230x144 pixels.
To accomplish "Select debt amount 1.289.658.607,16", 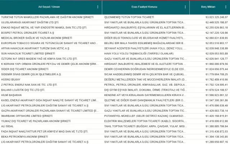I will pyautogui.click(x=217, y=142).
